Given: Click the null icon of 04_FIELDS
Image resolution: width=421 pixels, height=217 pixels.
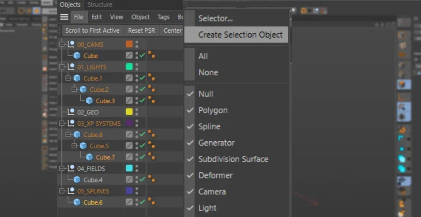Looking at the screenshot, I should [71, 168].
